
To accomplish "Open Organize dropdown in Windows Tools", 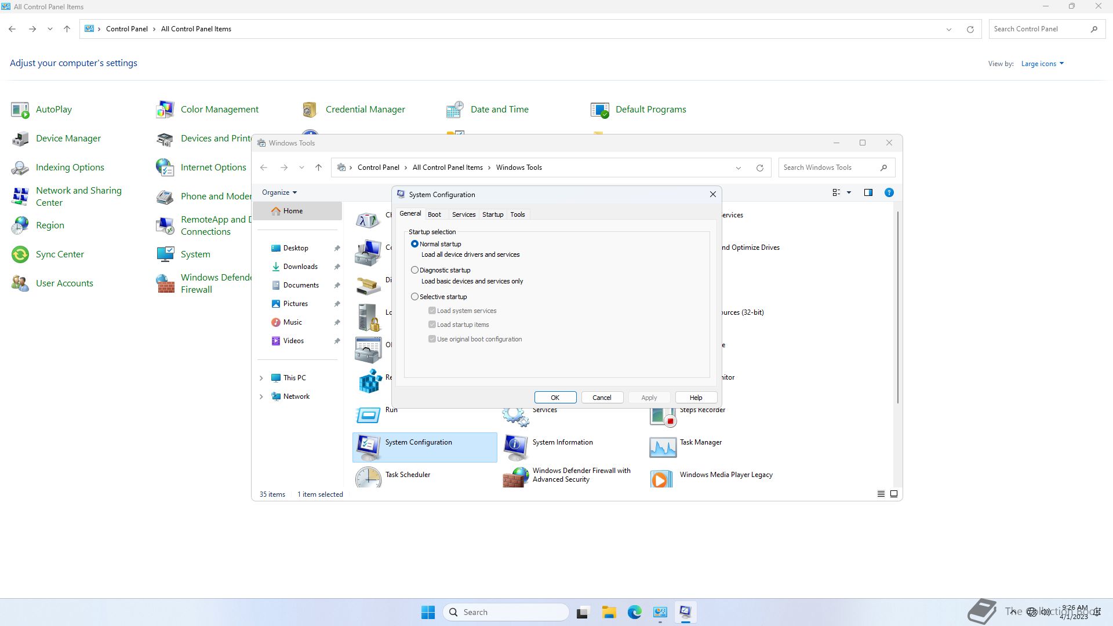I will point(279,192).
